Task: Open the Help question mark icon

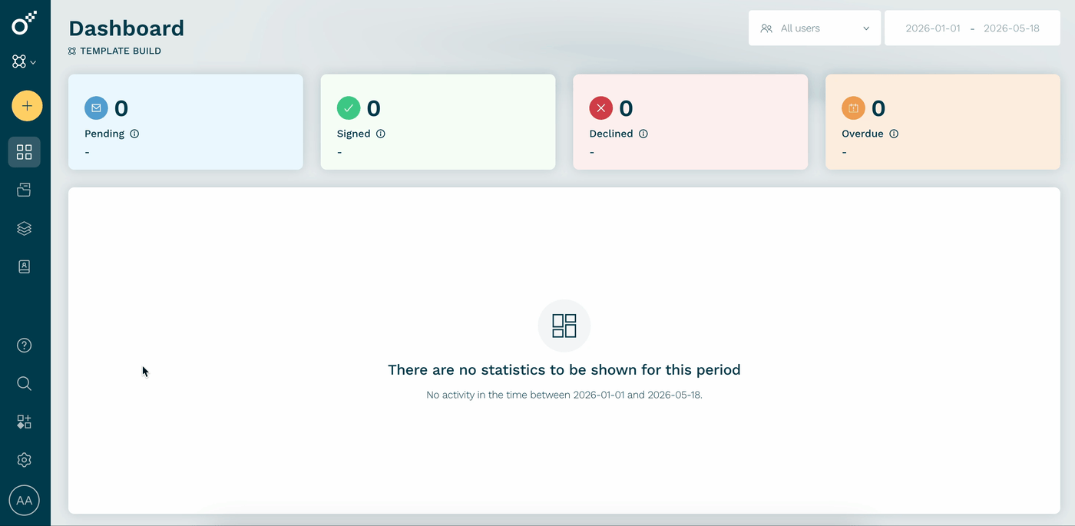Action: click(25, 345)
